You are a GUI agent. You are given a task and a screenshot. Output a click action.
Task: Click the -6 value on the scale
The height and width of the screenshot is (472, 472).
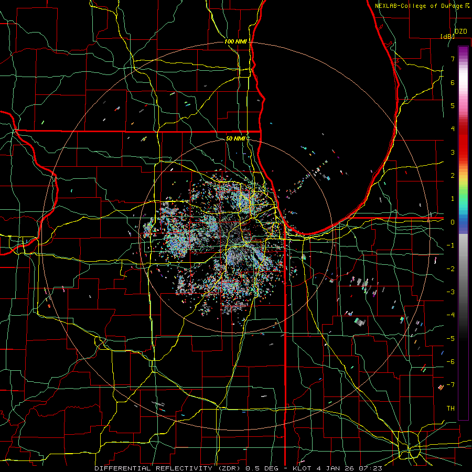click(x=450, y=362)
